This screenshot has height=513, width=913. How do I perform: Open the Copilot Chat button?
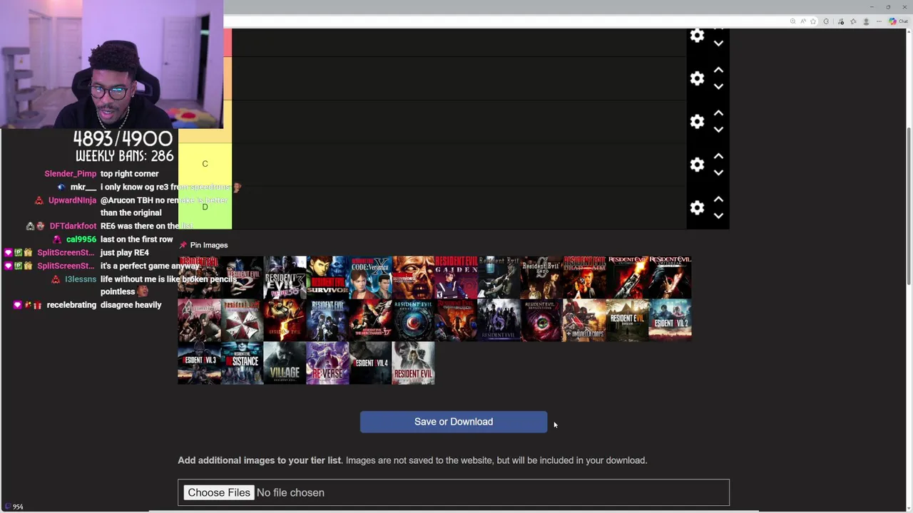point(897,21)
